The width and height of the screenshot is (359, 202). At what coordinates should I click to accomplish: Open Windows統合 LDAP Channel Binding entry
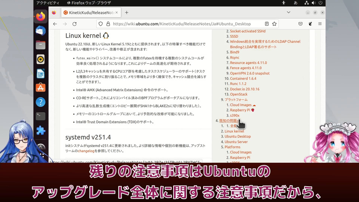[265, 44]
